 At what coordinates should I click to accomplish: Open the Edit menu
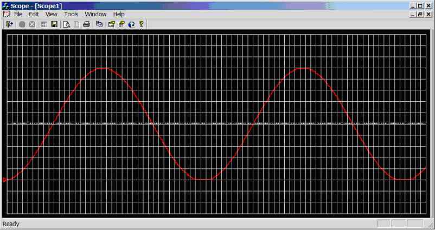tap(34, 14)
